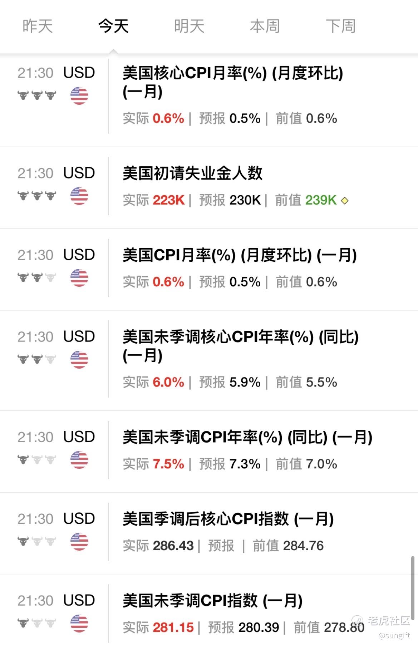The width and height of the screenshot is (418, 645).
Task: Switch to the 昨天 tab
Action: 38,26
